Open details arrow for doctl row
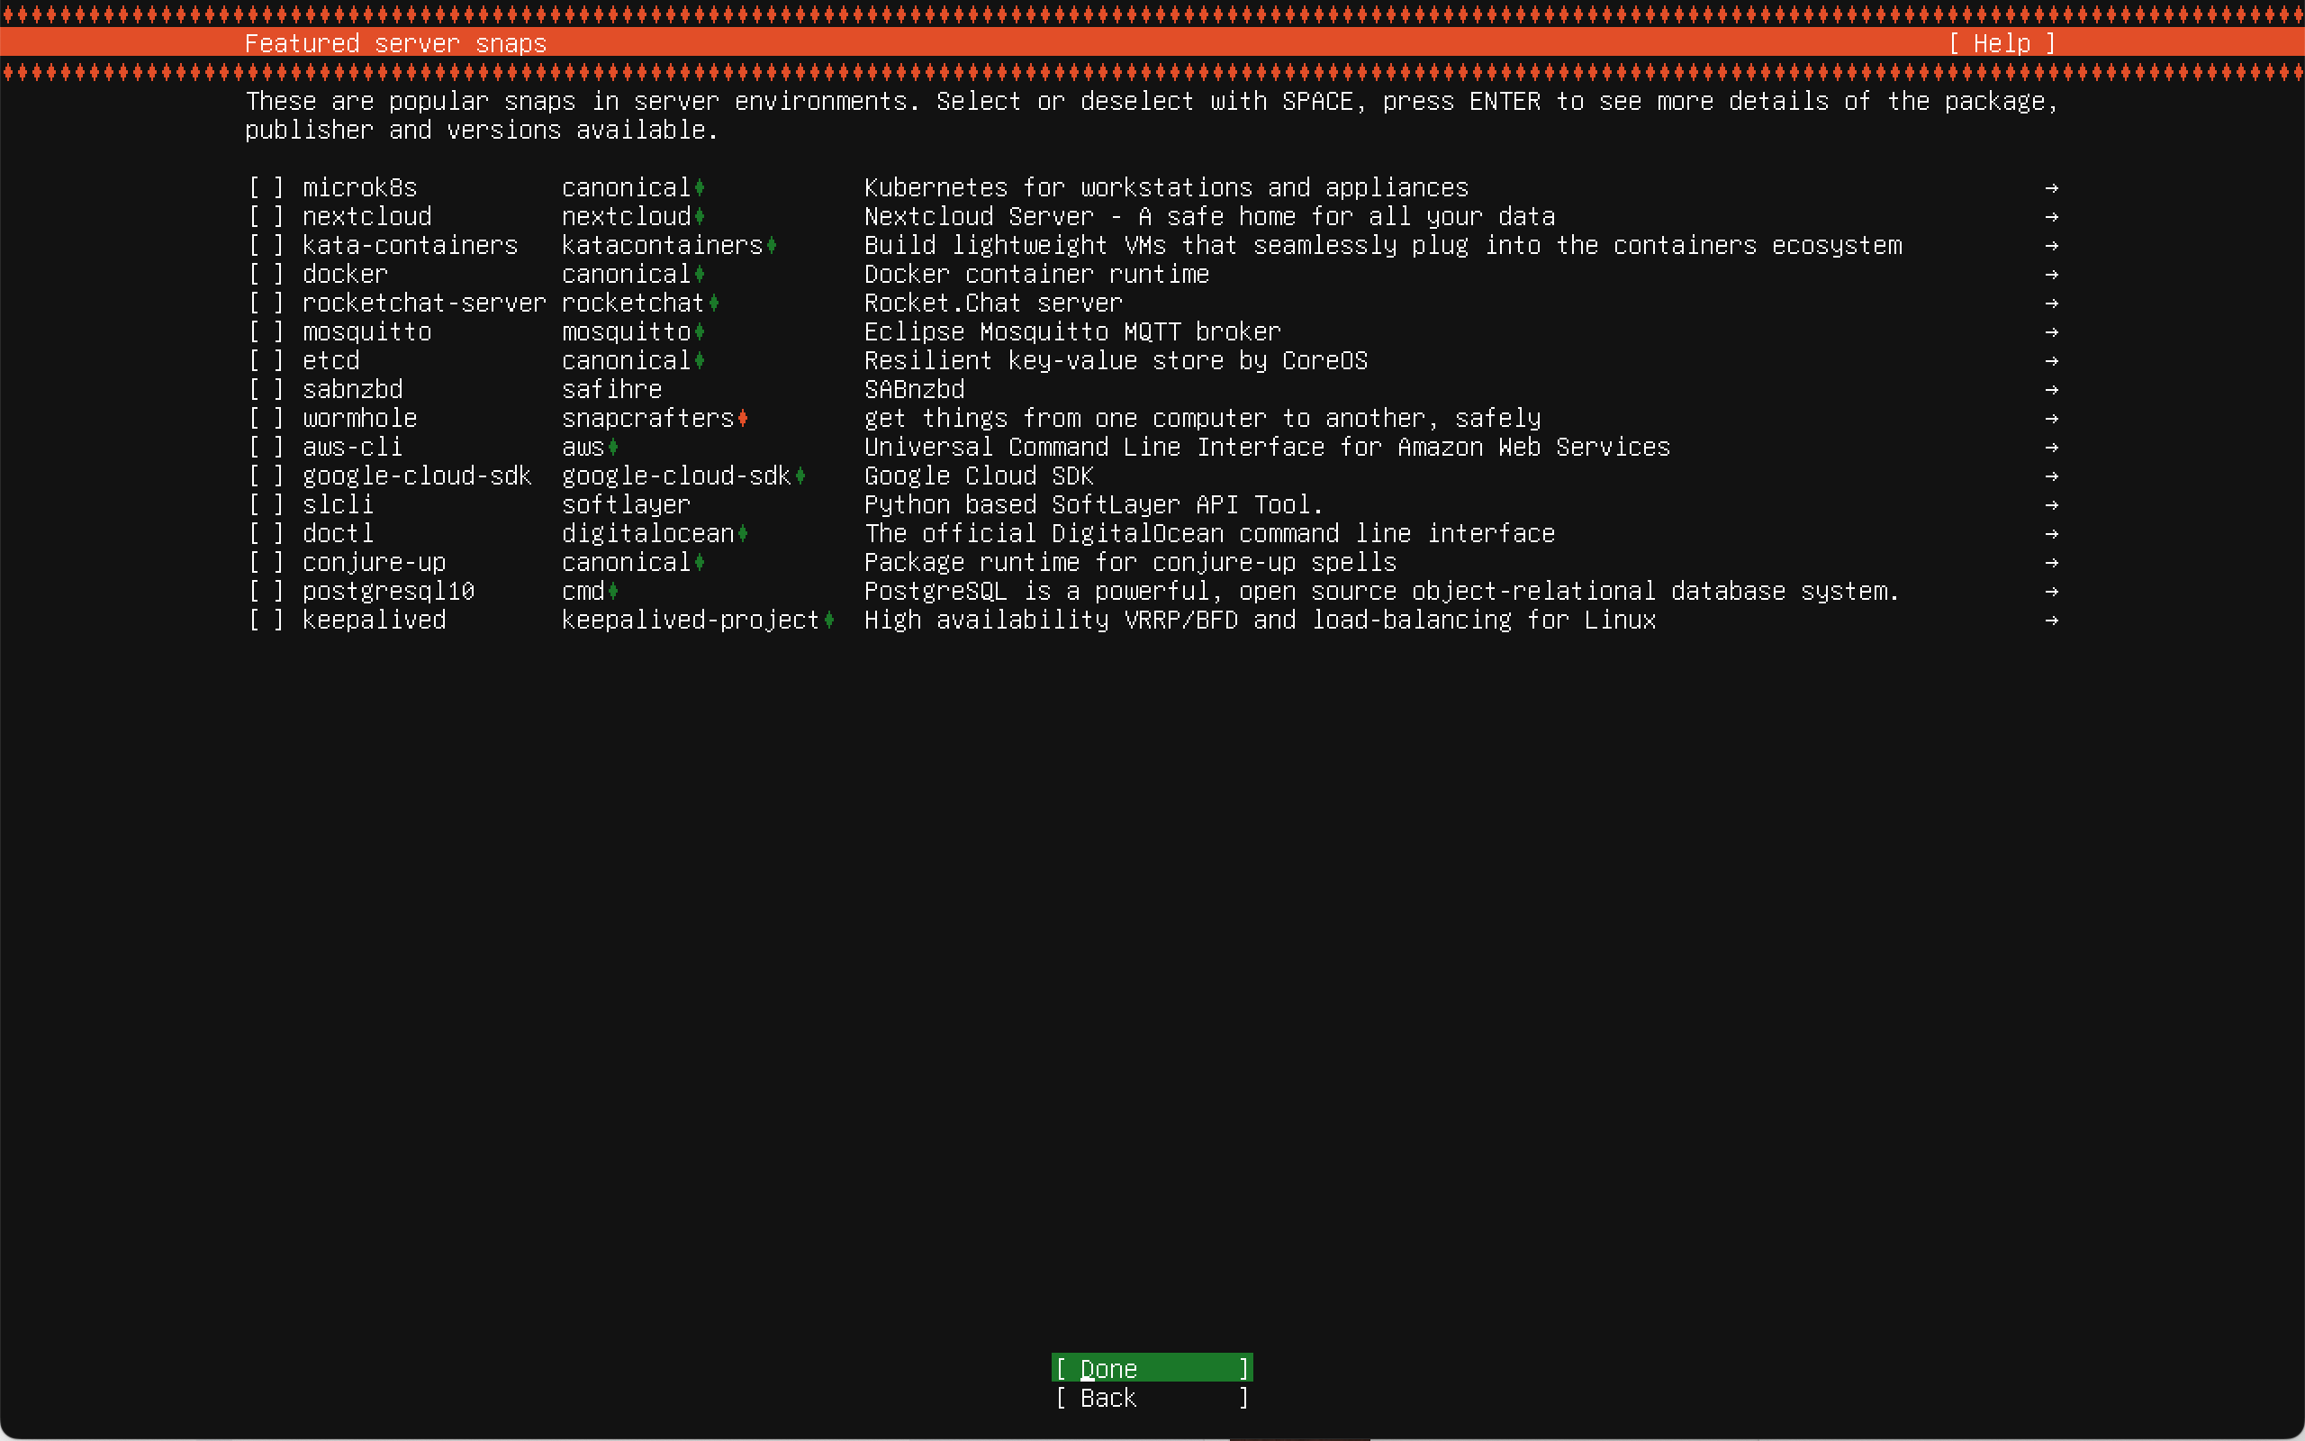 [2052, 534]
